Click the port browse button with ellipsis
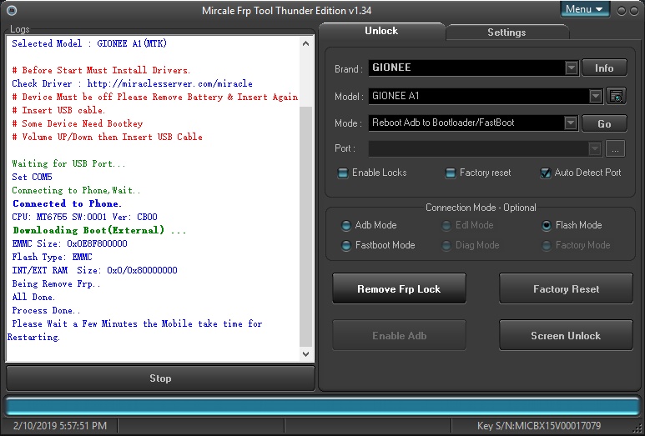The height and width of the screenshot is (436, 645). click(x=616, y=148)
